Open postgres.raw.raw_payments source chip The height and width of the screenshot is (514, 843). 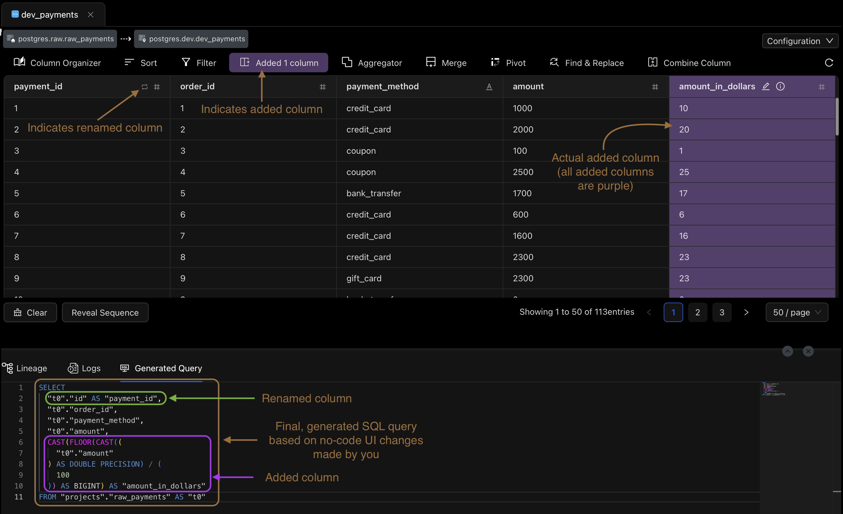point(60,39)
